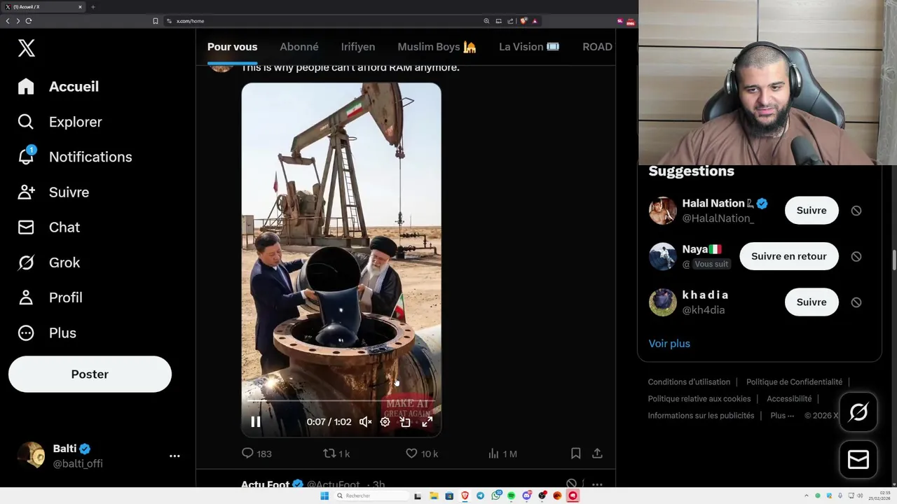Switch to the Abonné tab
897x504 pixels.
pyautogui.click(x=299, y=47)
